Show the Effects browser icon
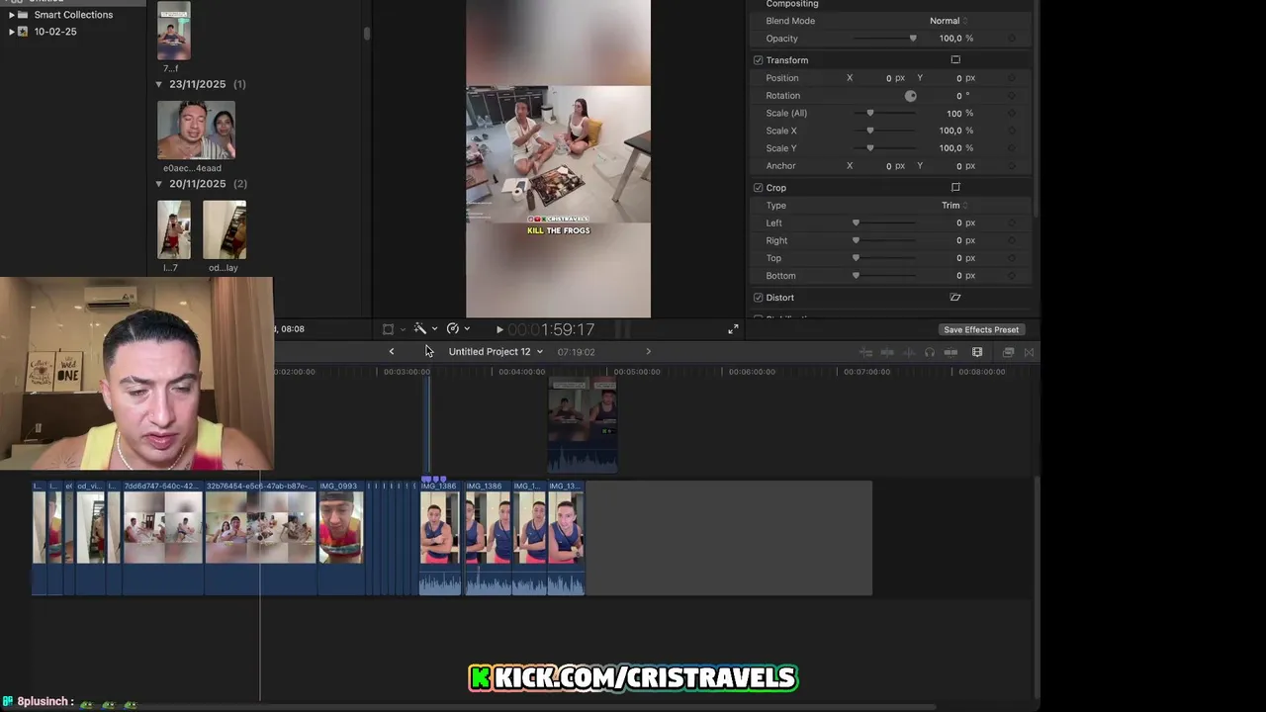 (1008, 353)
